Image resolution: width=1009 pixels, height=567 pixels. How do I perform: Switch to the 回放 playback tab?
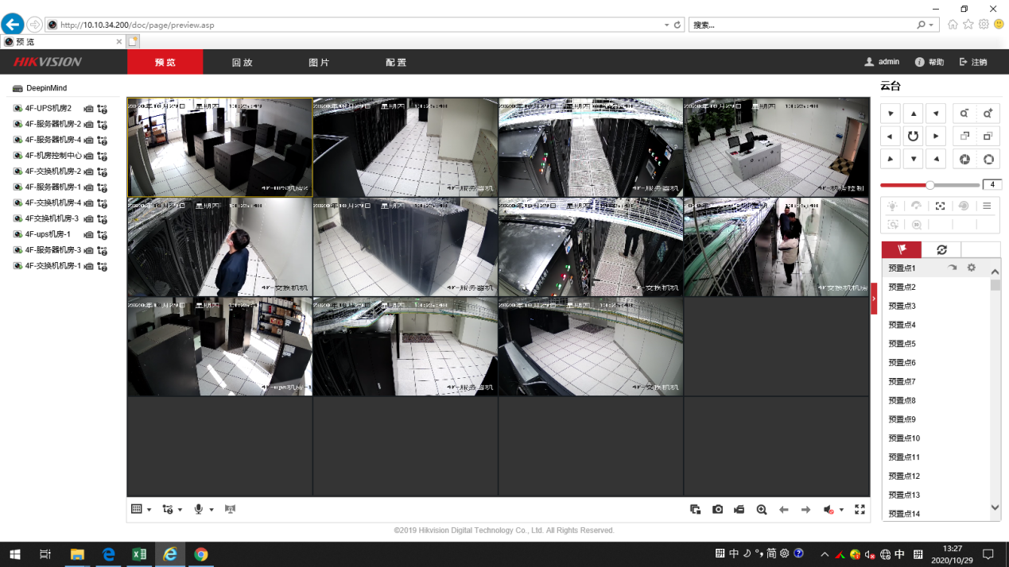tap(242, 62)
